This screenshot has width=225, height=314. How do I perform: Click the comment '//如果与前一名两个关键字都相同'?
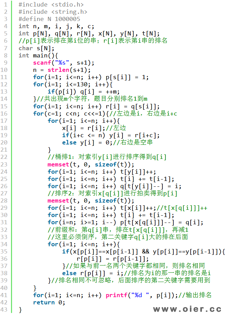(135, 266)
